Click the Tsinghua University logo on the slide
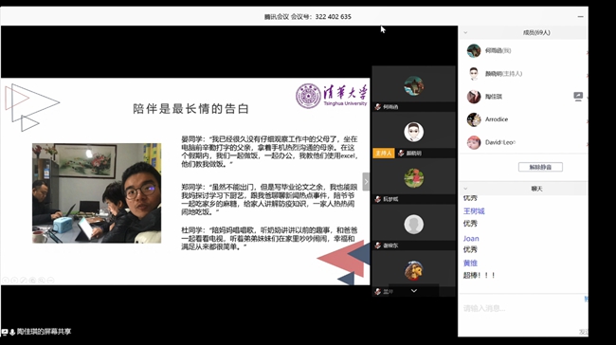The width and height of the screenshot is (616, 345). [x=332, y=96]
